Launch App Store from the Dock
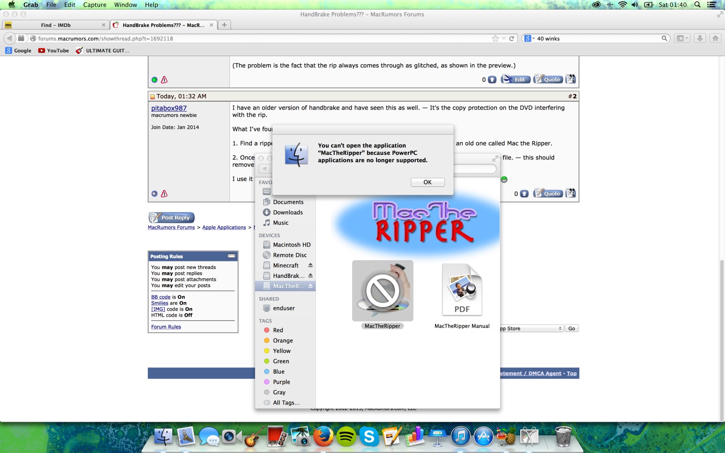The height and width of the screenshot is (453, 725). [x=483, y=437]
